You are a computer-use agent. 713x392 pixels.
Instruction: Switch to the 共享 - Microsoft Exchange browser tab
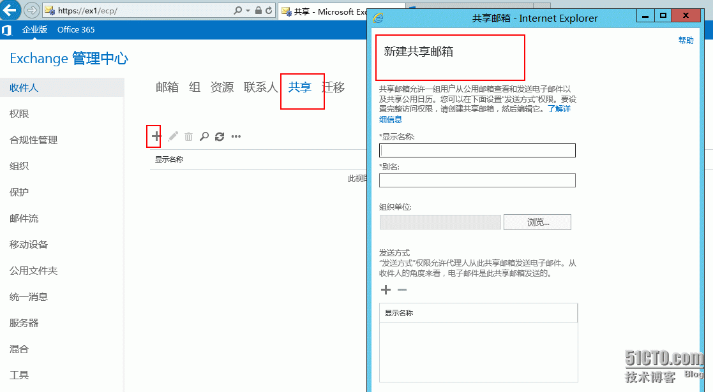pos(324,11)
